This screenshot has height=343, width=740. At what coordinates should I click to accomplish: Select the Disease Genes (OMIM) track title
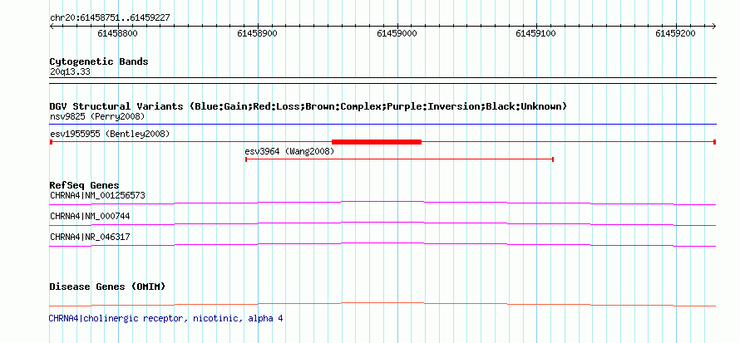(x=107, y=287)
